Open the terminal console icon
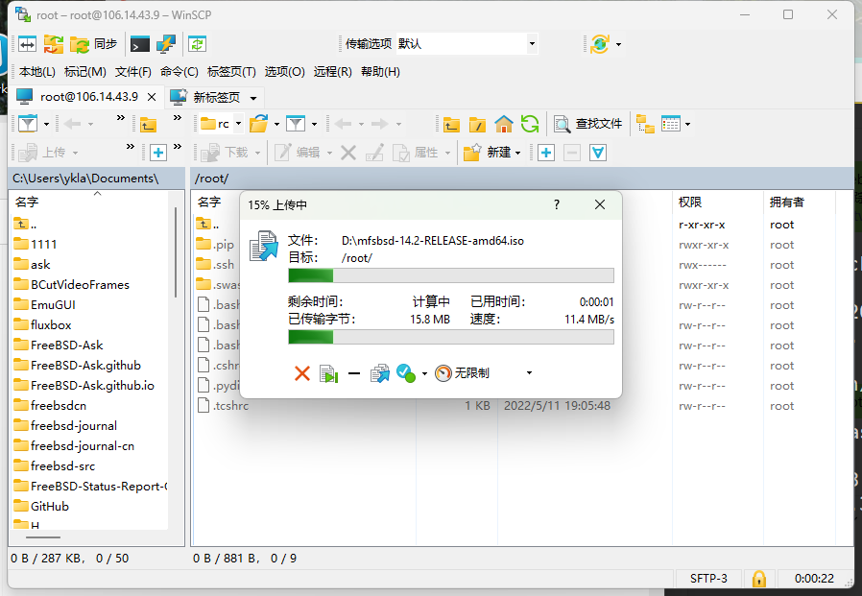862x596 pixels. (x=139, y=44)
